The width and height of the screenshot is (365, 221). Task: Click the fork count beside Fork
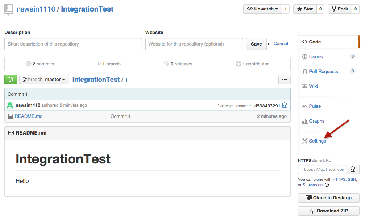pyautogui.click(x=356, y=9)
